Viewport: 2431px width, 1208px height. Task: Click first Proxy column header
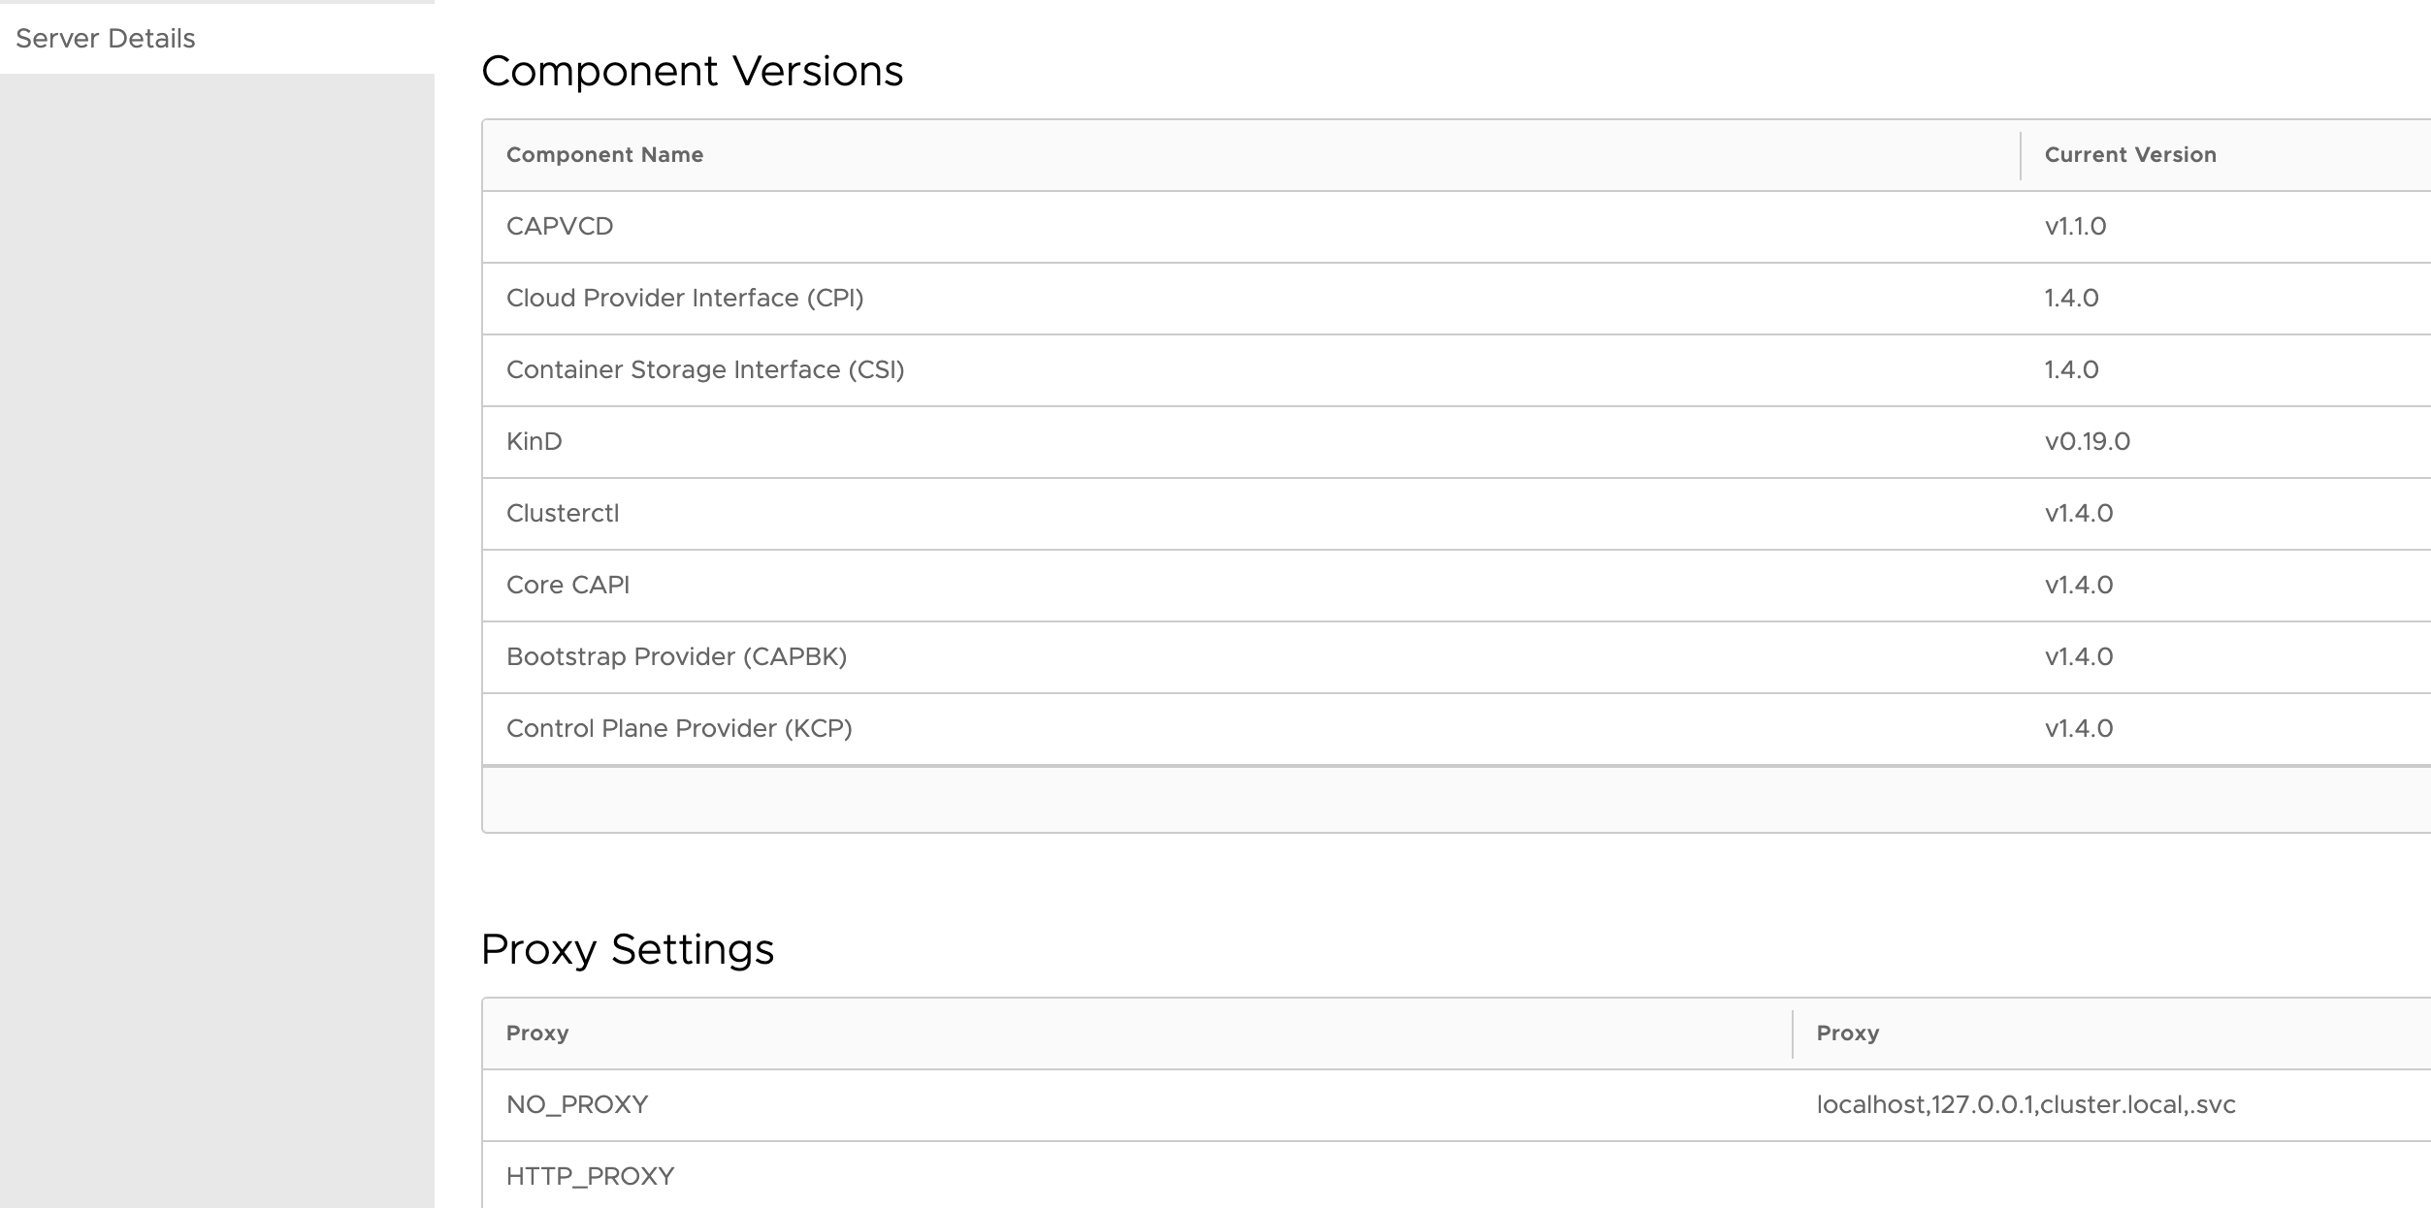(536, 1033)
